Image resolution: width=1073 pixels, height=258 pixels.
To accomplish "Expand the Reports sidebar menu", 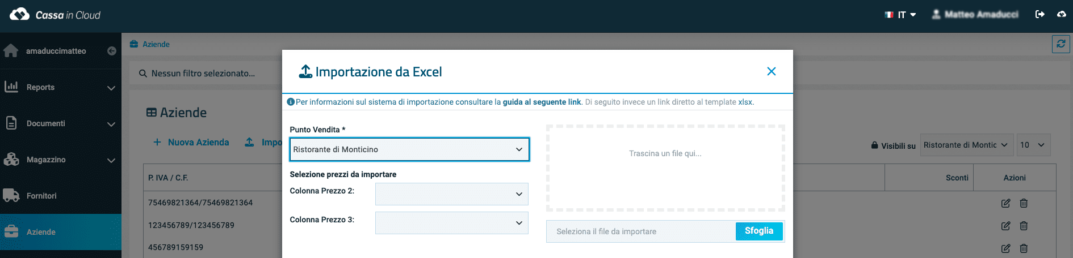I will tap(61, 87).
